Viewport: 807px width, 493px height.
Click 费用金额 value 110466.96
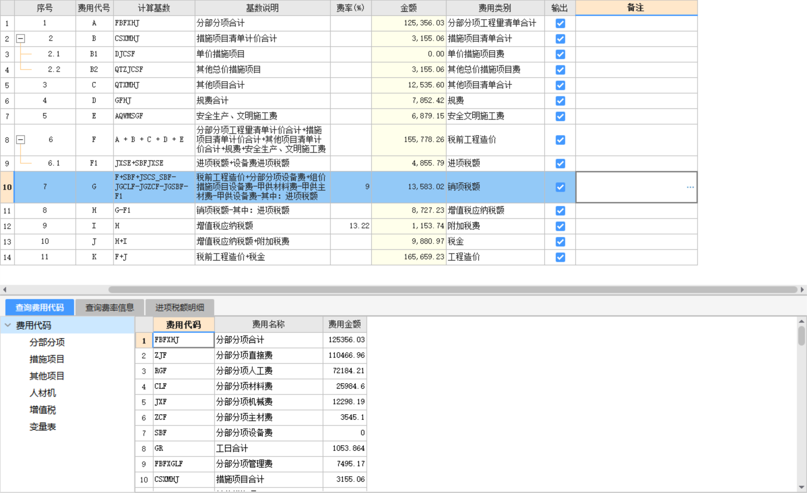click(x=345, y=355)
